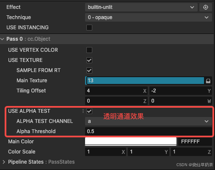Viewport: 215px width, 170px height.
Task: Select the Main Texture field showing 13
Action: click(x=145, y=81)
